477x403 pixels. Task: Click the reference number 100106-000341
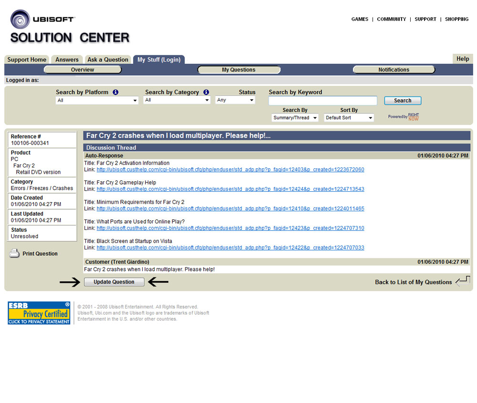(x=30, y=143)
